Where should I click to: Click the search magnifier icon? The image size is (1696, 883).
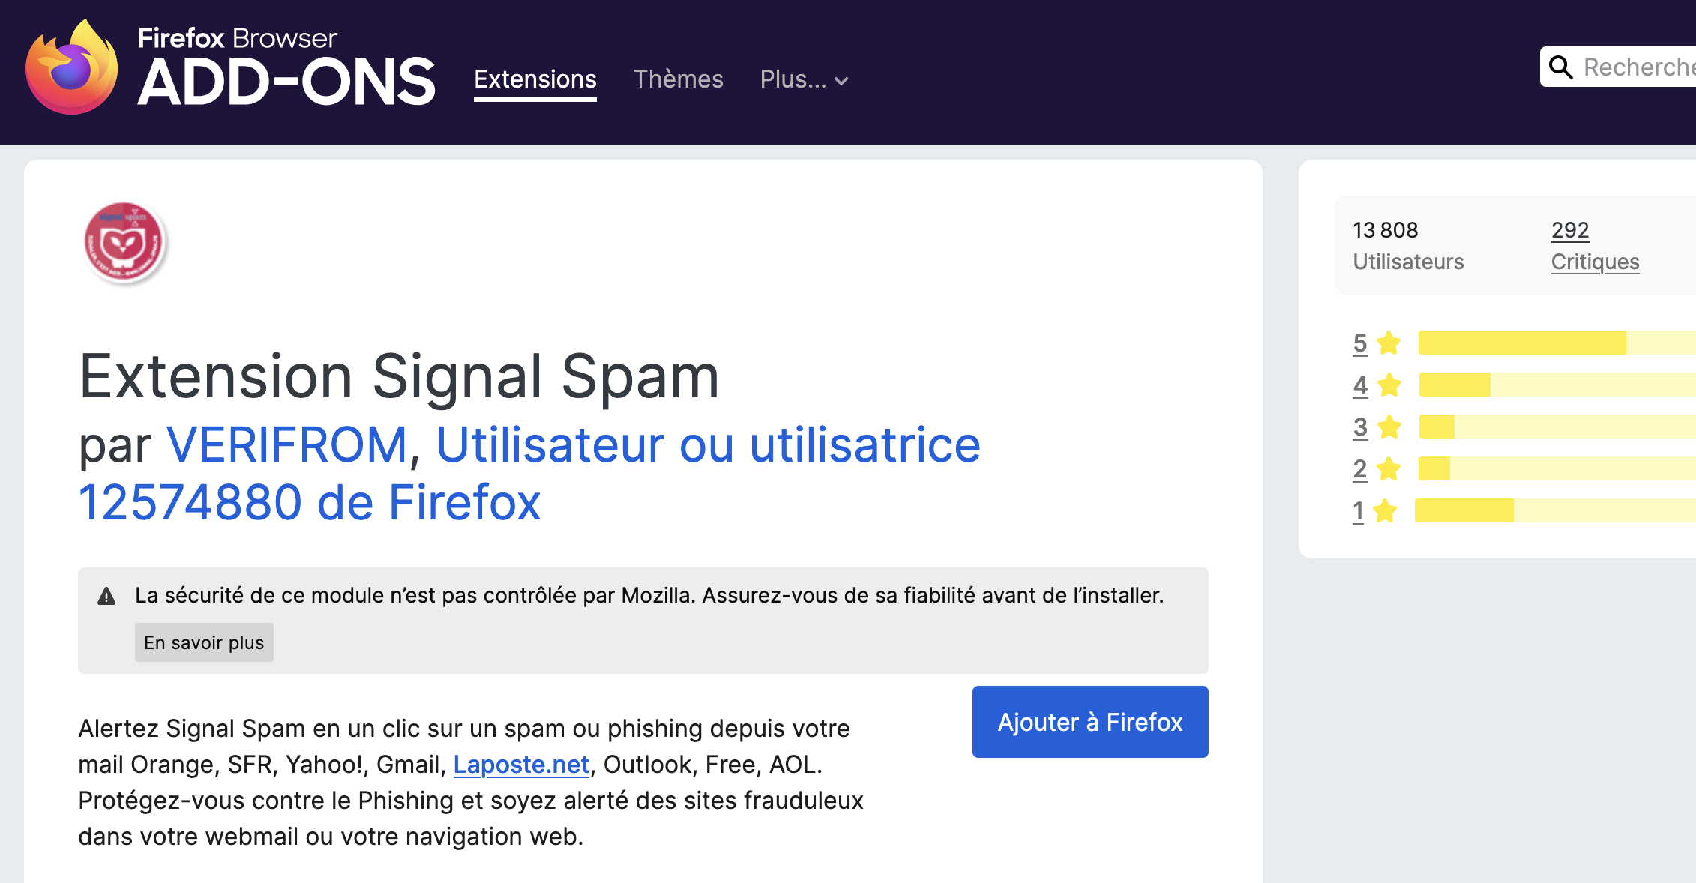click(x=1560, y=67)
